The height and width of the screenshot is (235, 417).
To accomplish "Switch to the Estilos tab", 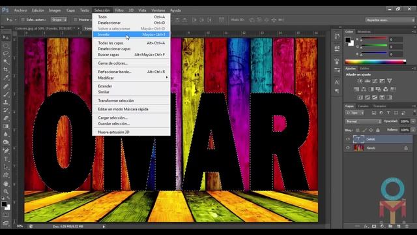I will (364, 69).
